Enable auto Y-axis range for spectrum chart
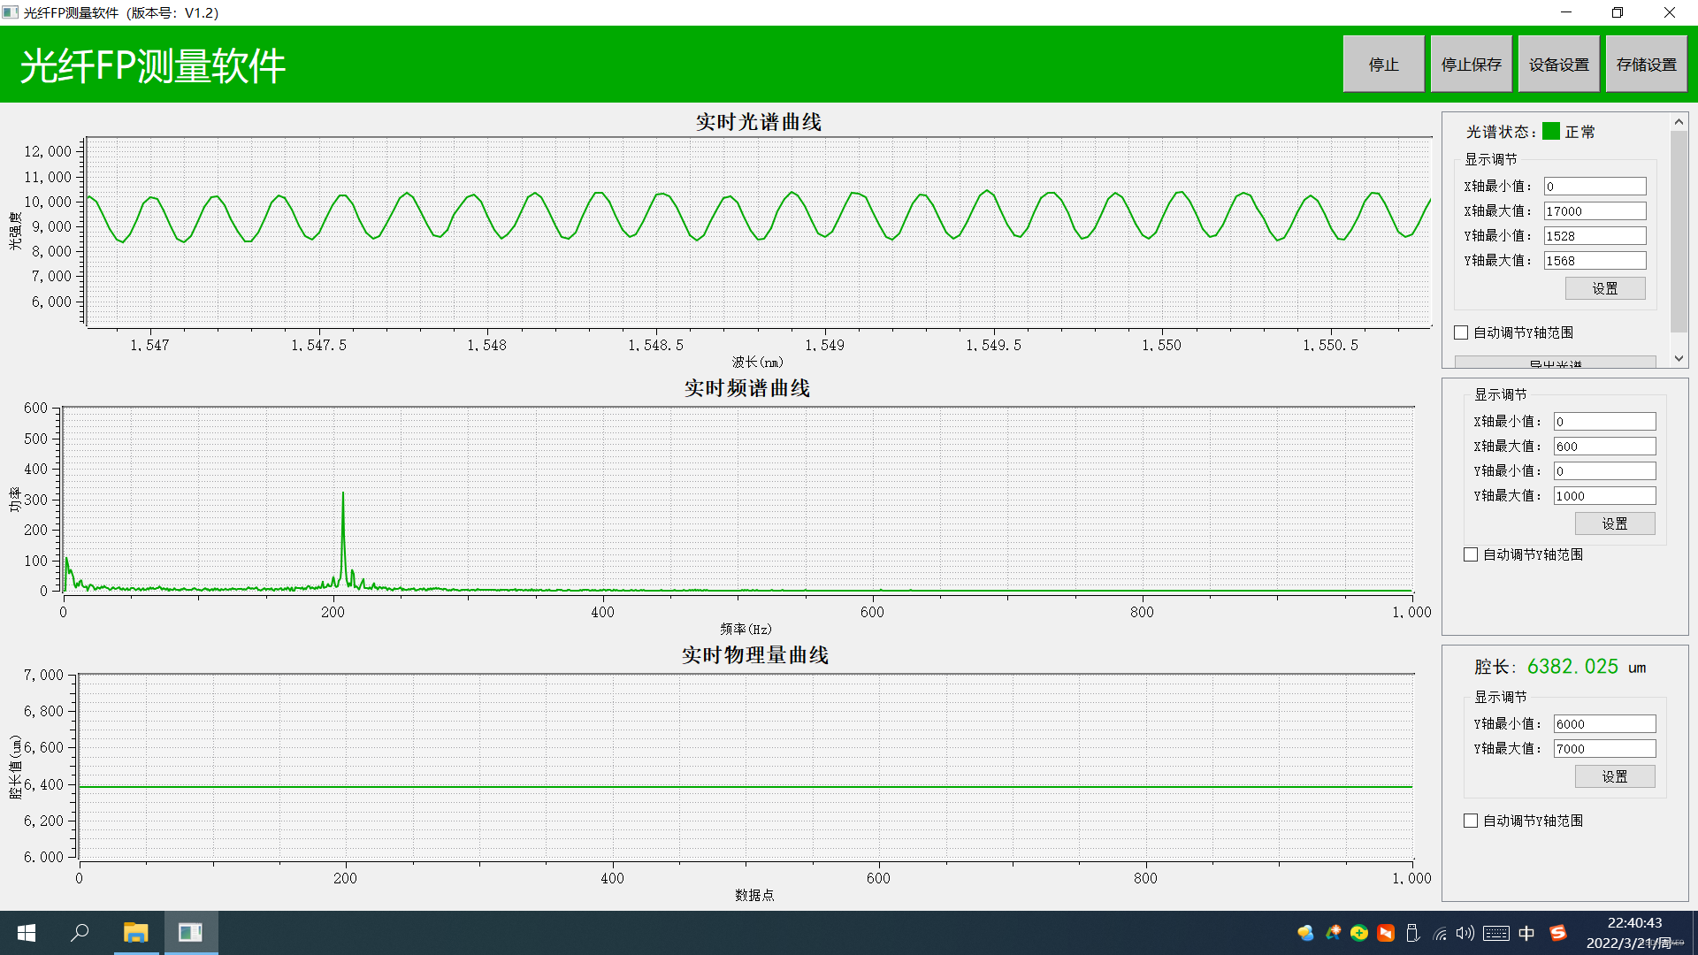Image resolution: width=1698 pixels, height=955 pixels. click(1461, 332)
